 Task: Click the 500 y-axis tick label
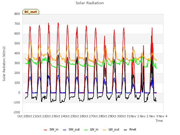point(17,44)
